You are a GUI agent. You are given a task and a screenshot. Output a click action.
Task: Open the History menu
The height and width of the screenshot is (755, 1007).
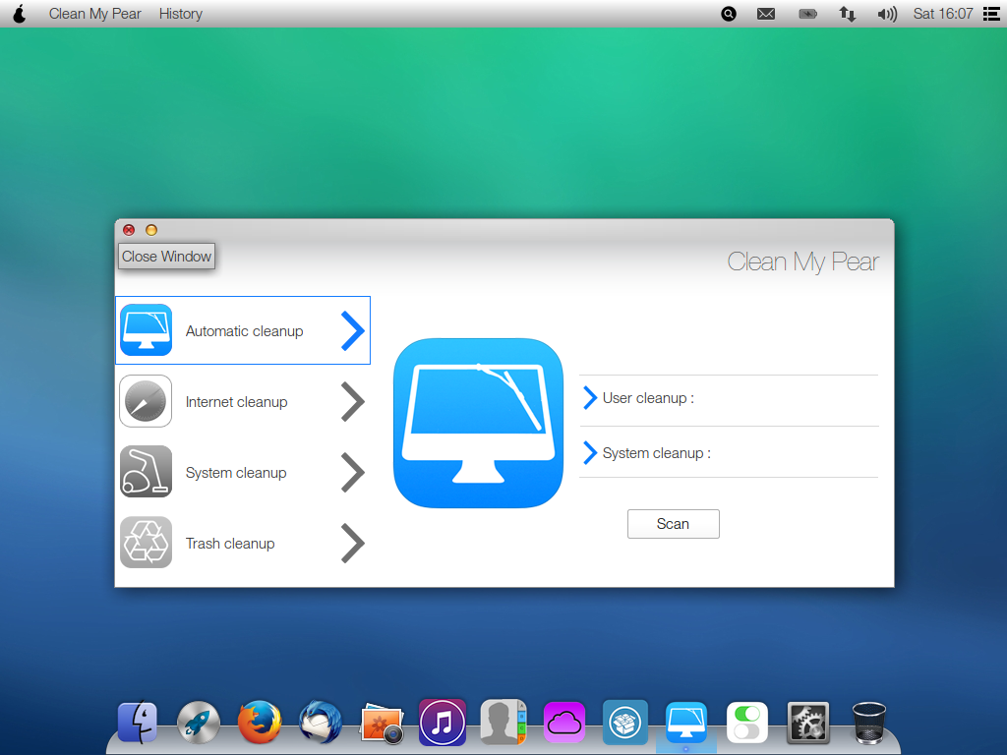[181, 14]
